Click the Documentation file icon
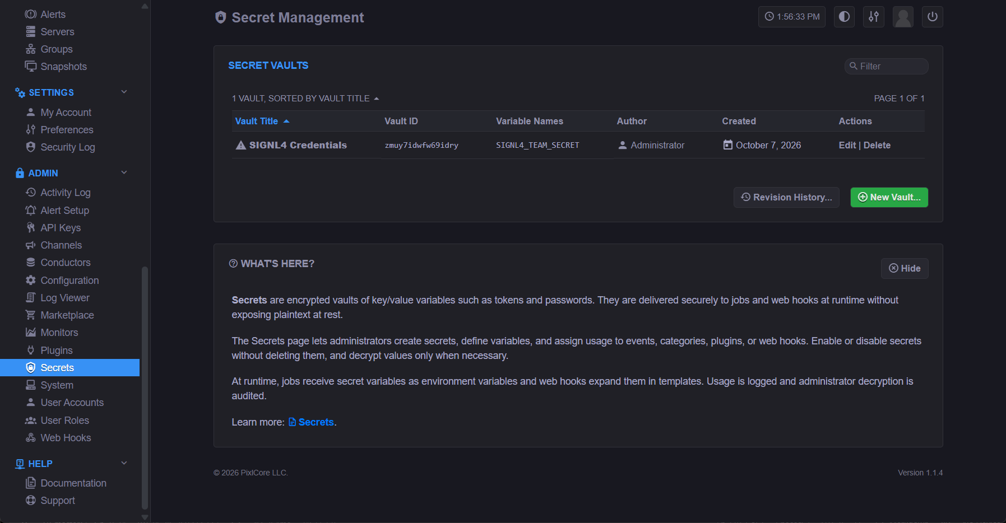 (x=31, y=483)
